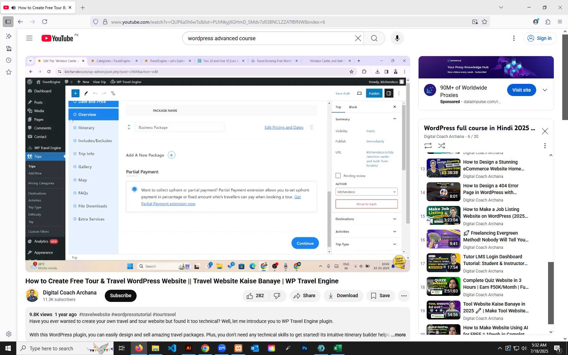Save the video to a playlist
The image size is (568, 355).
point(380,296)
